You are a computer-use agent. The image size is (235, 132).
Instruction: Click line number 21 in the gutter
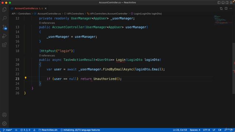(x=17, y=69)
